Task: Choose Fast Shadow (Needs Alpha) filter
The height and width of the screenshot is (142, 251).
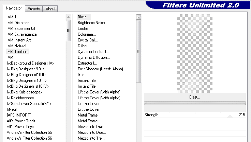Action: click(100, 69)
